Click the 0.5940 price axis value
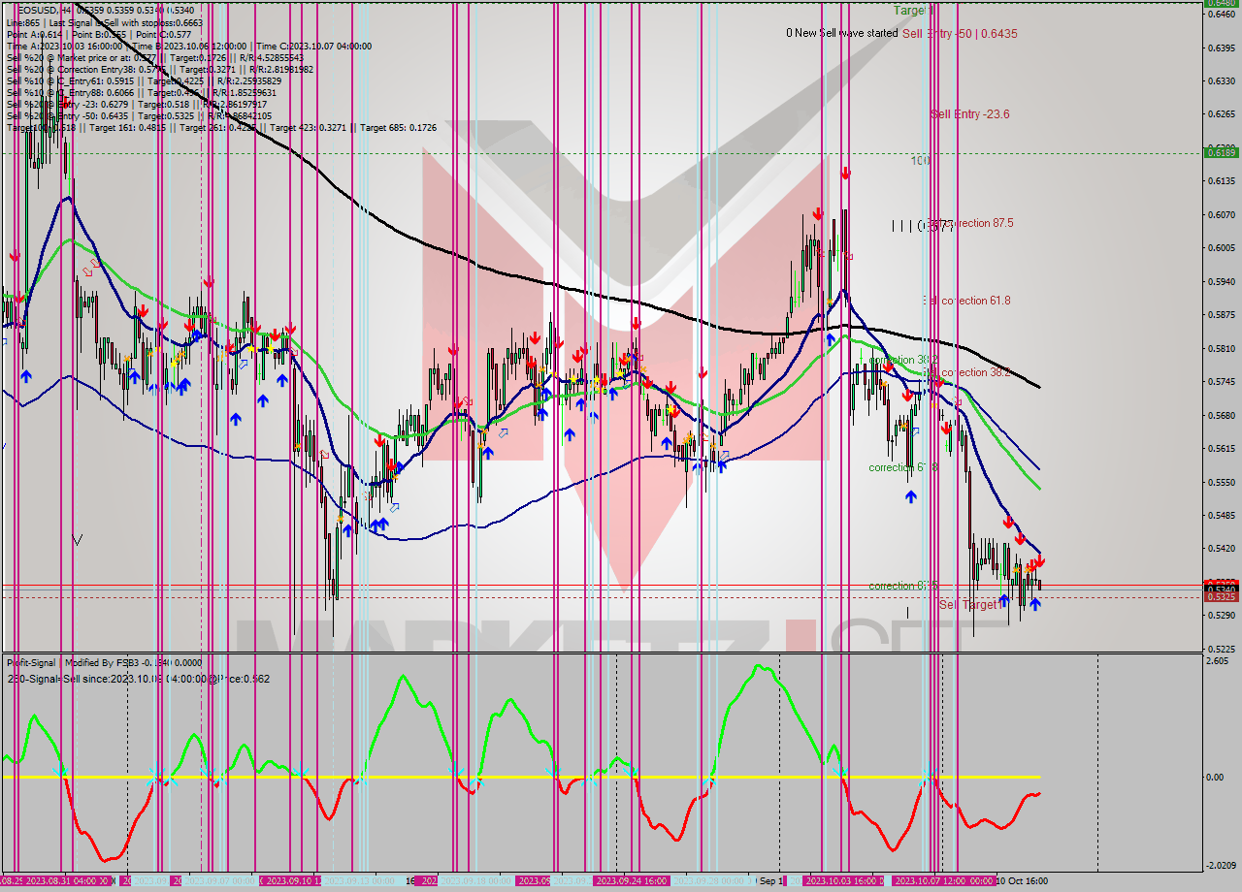This screenshot has height=892, width=1242. point(1221,281)
